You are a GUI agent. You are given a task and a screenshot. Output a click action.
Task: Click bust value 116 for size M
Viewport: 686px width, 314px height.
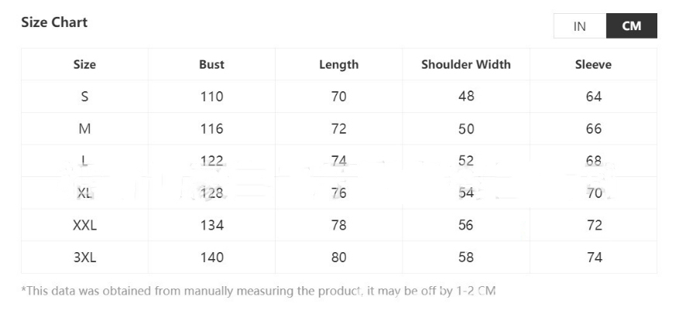click(211, 129)
